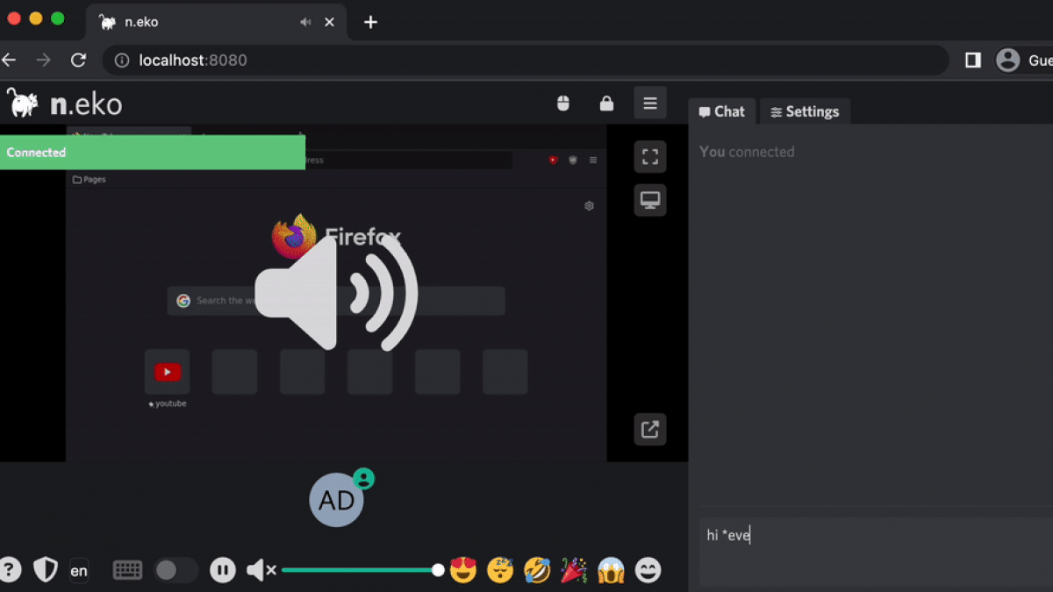The height and width of the screenshot is (592, 1053).
Task: Open the hamburger menu in n.eko header
Action: pos(649,103)
